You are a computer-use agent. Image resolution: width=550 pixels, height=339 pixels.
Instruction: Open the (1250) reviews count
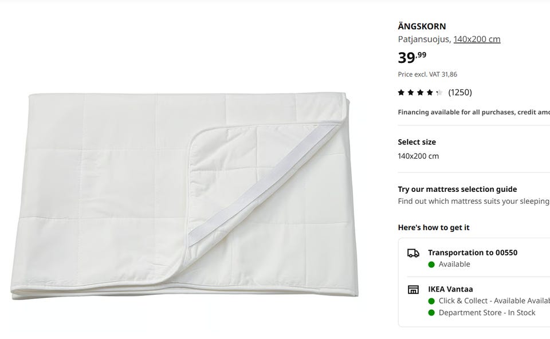(460, 92)
